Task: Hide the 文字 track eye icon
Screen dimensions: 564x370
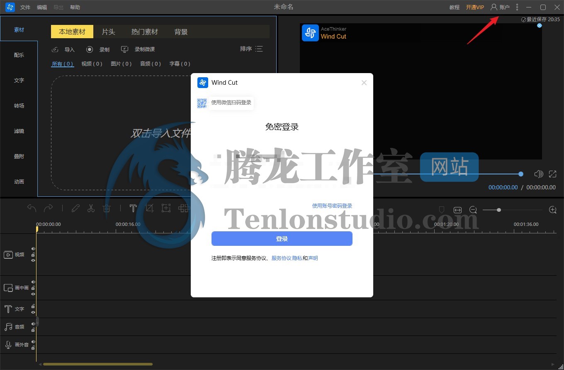Action: pyautogui.click(x=33, y=312)
